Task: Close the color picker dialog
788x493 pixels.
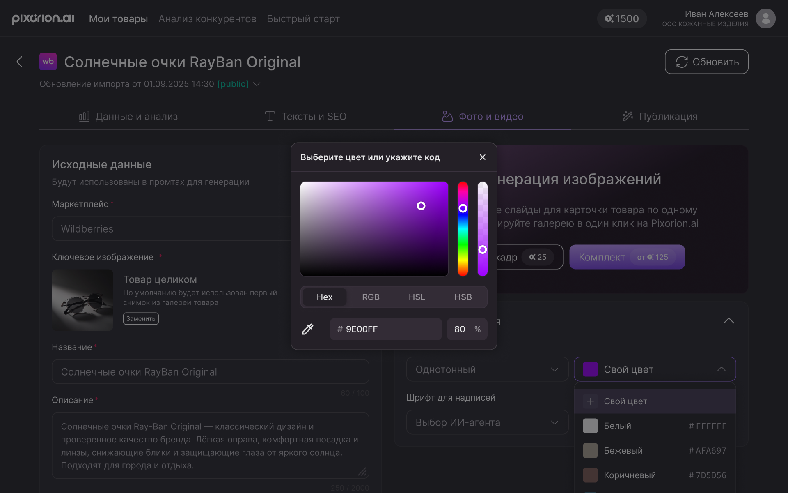Action: 483,157
